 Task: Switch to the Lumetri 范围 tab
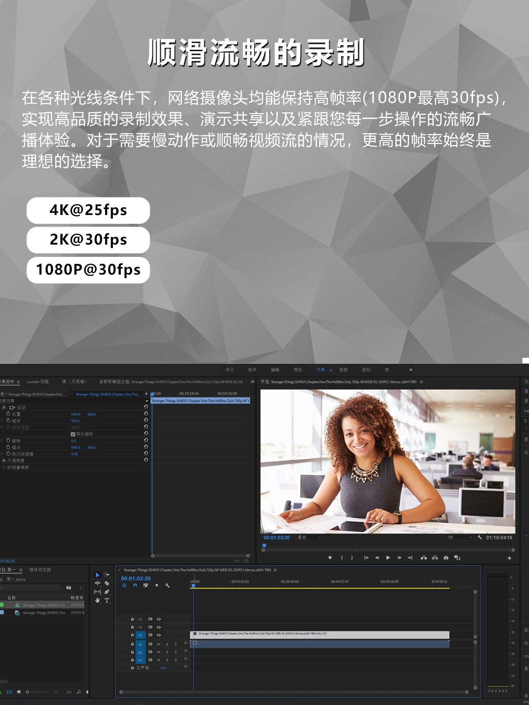[37, 382]
